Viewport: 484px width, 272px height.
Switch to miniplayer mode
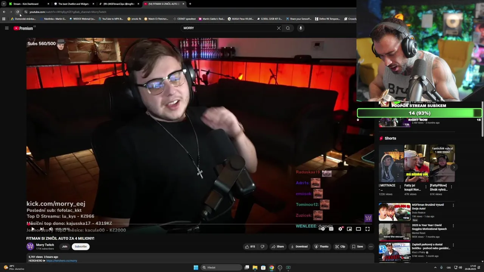click(x=349, y=229)
